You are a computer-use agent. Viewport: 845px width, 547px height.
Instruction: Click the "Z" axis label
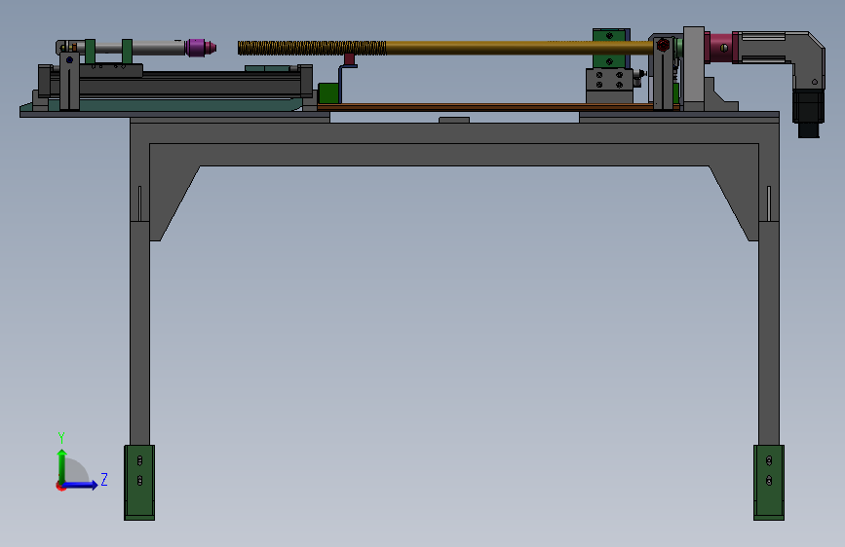(104, 479)
